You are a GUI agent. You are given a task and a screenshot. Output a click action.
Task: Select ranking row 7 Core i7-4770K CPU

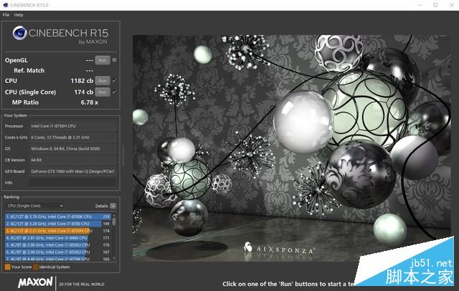coord(57,259)
